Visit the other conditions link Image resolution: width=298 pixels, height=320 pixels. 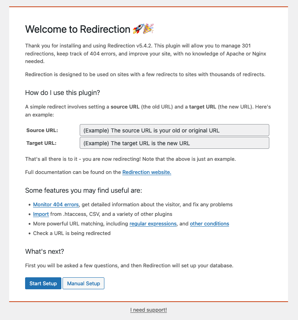tap(210, 224)
